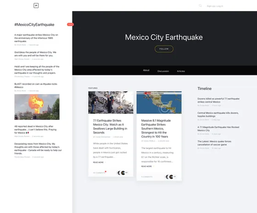The height and width of the screenshot is (213, 257).
Task: Open 'Dozens killed as powerful 7.1 earthquake' timeline item
Action: click(x=218, y=100)
